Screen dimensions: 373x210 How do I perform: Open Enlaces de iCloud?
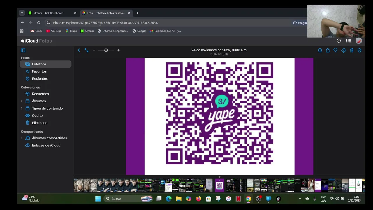45,145
